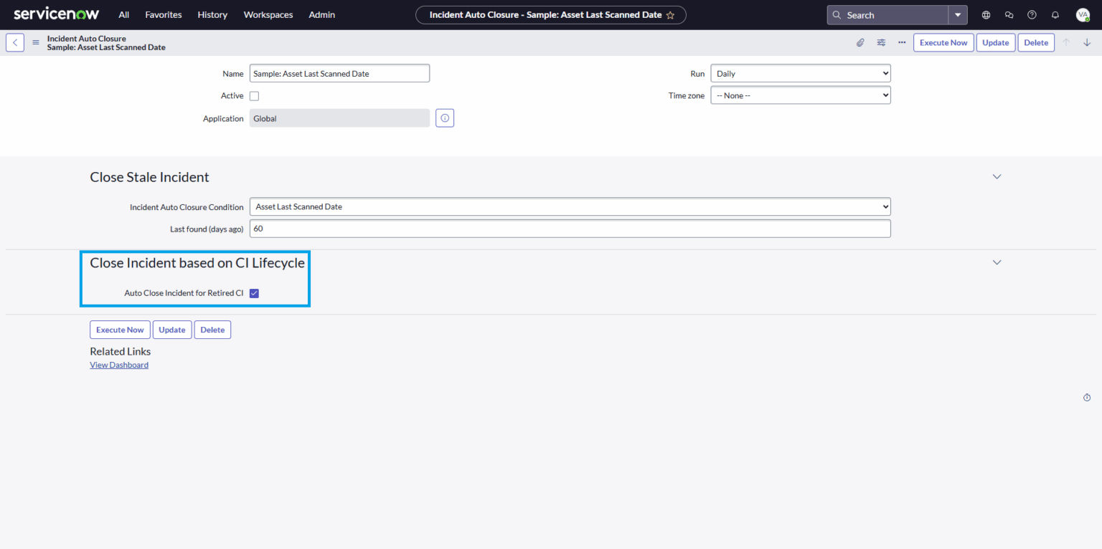Click the VA user avatar

click(x=1083, y=14)
